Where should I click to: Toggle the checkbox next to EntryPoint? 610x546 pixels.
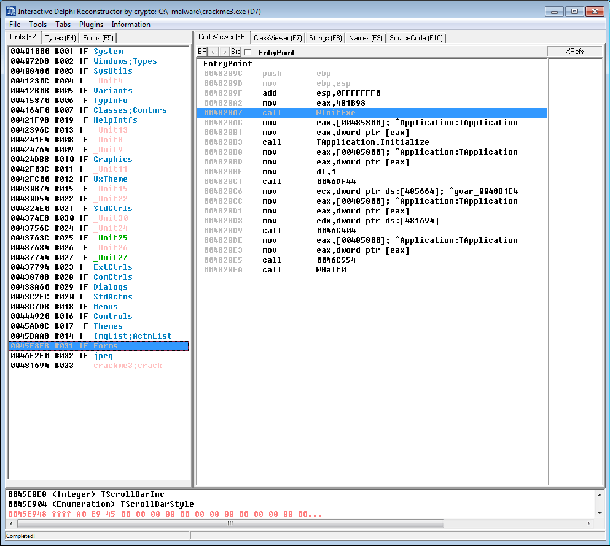[x=248, y=53]
